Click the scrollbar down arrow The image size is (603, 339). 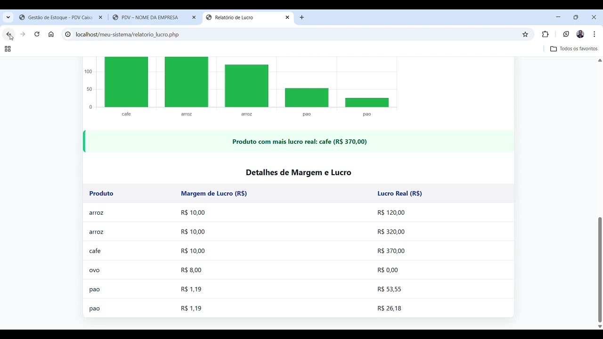pyautogui.click(x=600, y=326)
